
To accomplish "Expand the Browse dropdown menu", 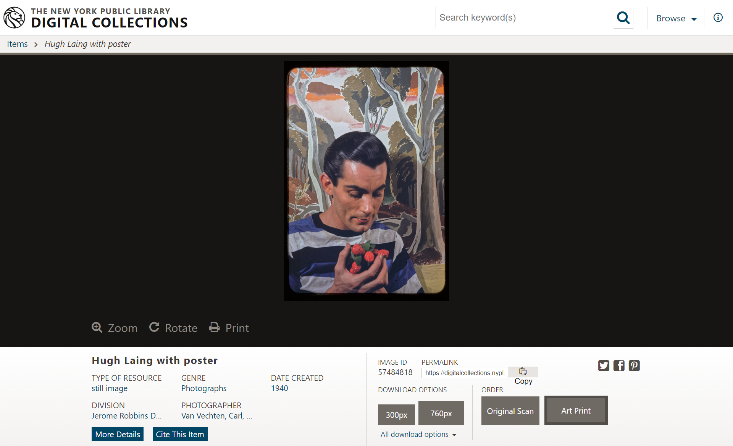I will pos(676,18).
